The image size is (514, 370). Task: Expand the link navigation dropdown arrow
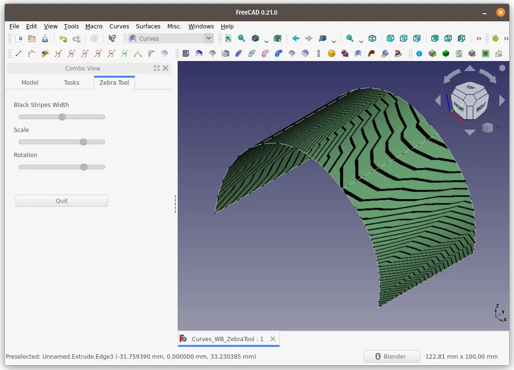334,41
